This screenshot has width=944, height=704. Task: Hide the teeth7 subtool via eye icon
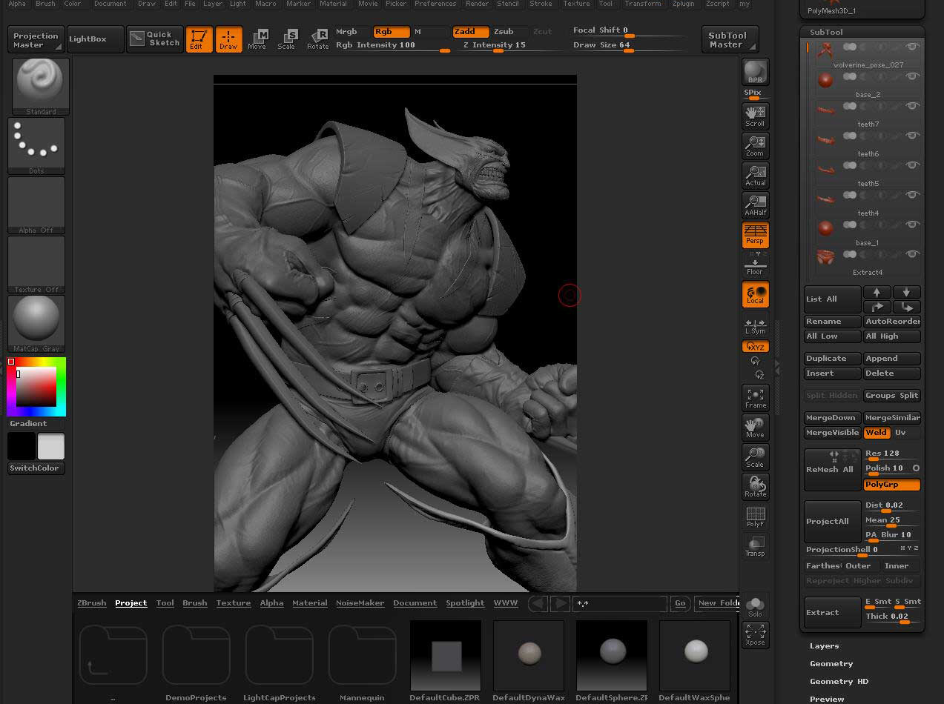point(912,106)
